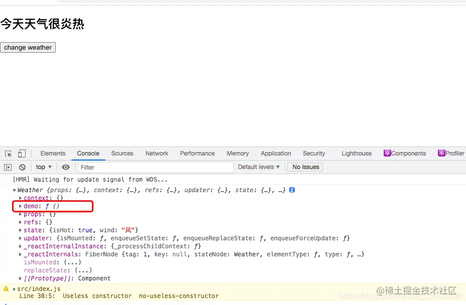Open the React Components tab
The image size is (466, 305).
tap(405, 154)
